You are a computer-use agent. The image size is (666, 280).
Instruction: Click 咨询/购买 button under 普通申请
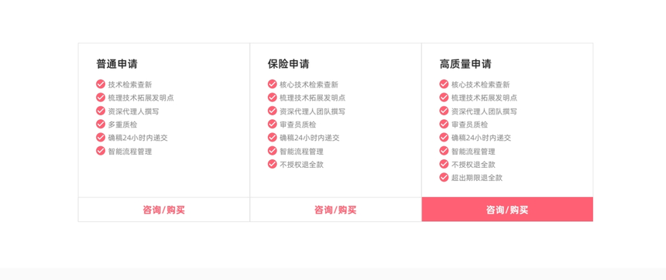[x=164, y=210]
